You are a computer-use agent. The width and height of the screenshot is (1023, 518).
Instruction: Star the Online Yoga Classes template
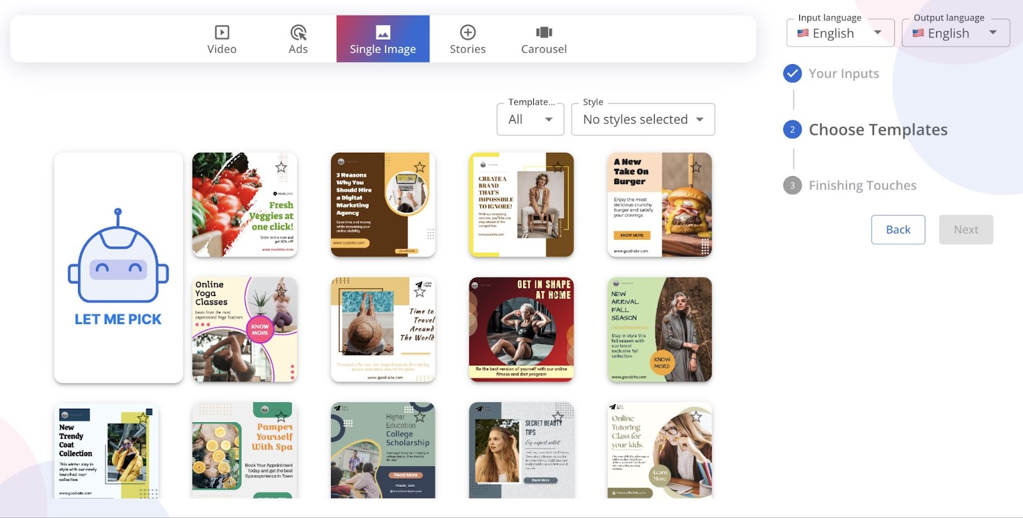click(281, 292)
